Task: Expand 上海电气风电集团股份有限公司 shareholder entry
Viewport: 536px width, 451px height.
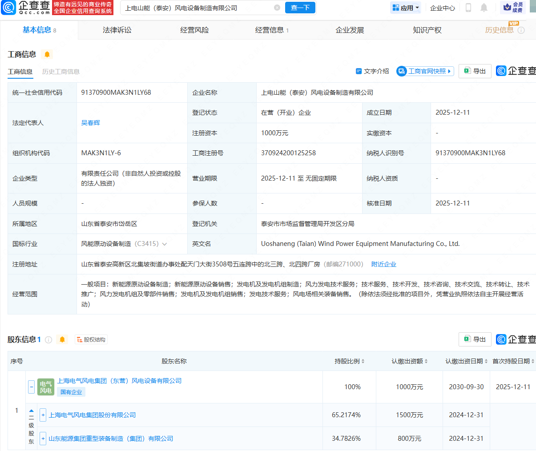Action: pos(43,415)
